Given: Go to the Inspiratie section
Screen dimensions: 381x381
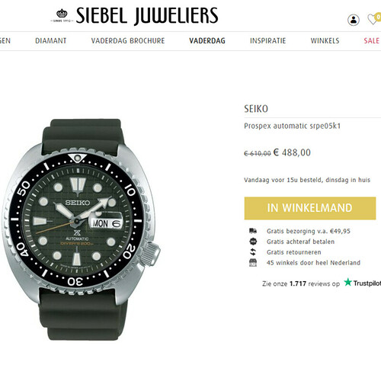Looking at the screenshot, I should pyautogui.click(x=268, y=40).
